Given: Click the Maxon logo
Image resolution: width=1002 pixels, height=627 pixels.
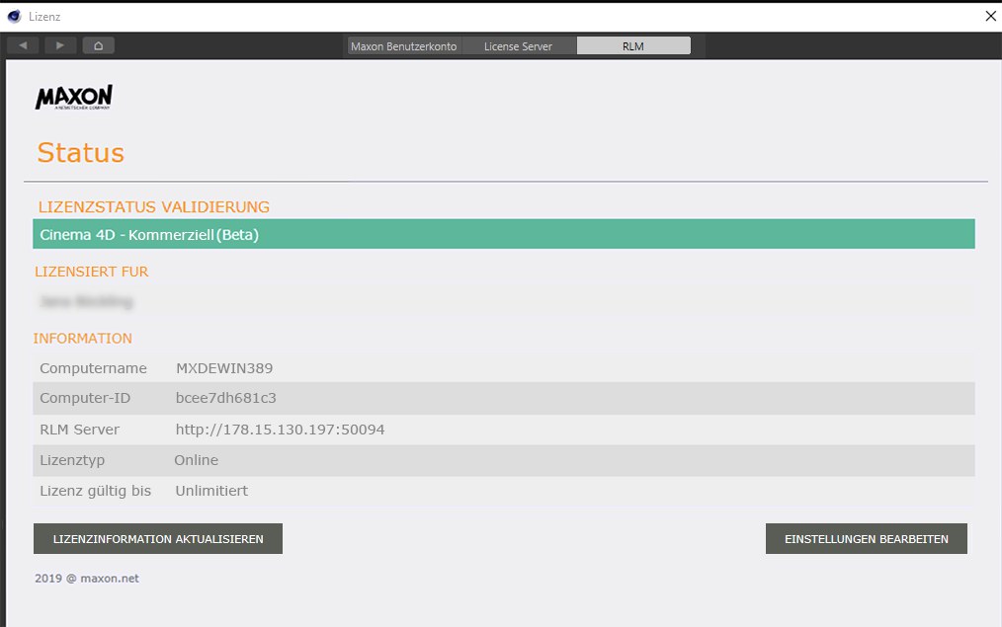Looking at the screenshot, I should point(74,97).
